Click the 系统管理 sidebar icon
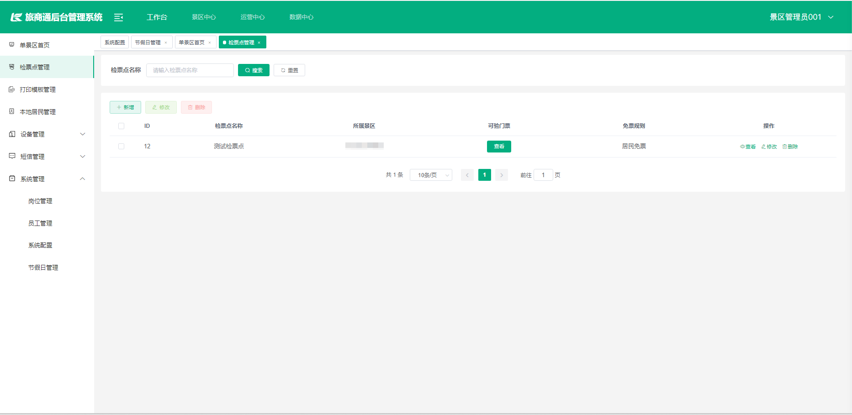 click(x=12, y=179)
